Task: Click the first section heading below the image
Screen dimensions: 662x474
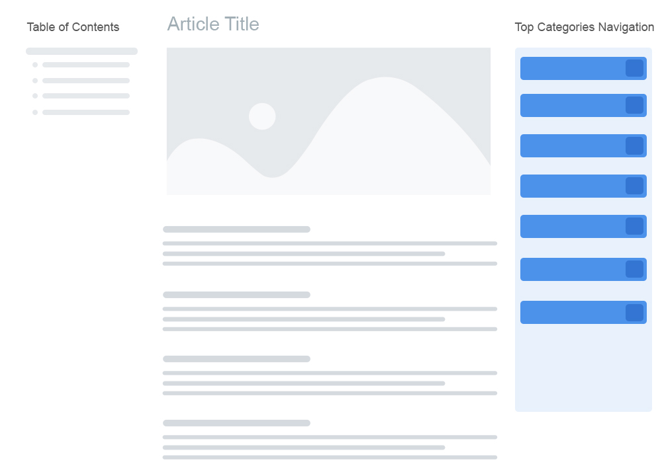Action: (x=236, y=229)
